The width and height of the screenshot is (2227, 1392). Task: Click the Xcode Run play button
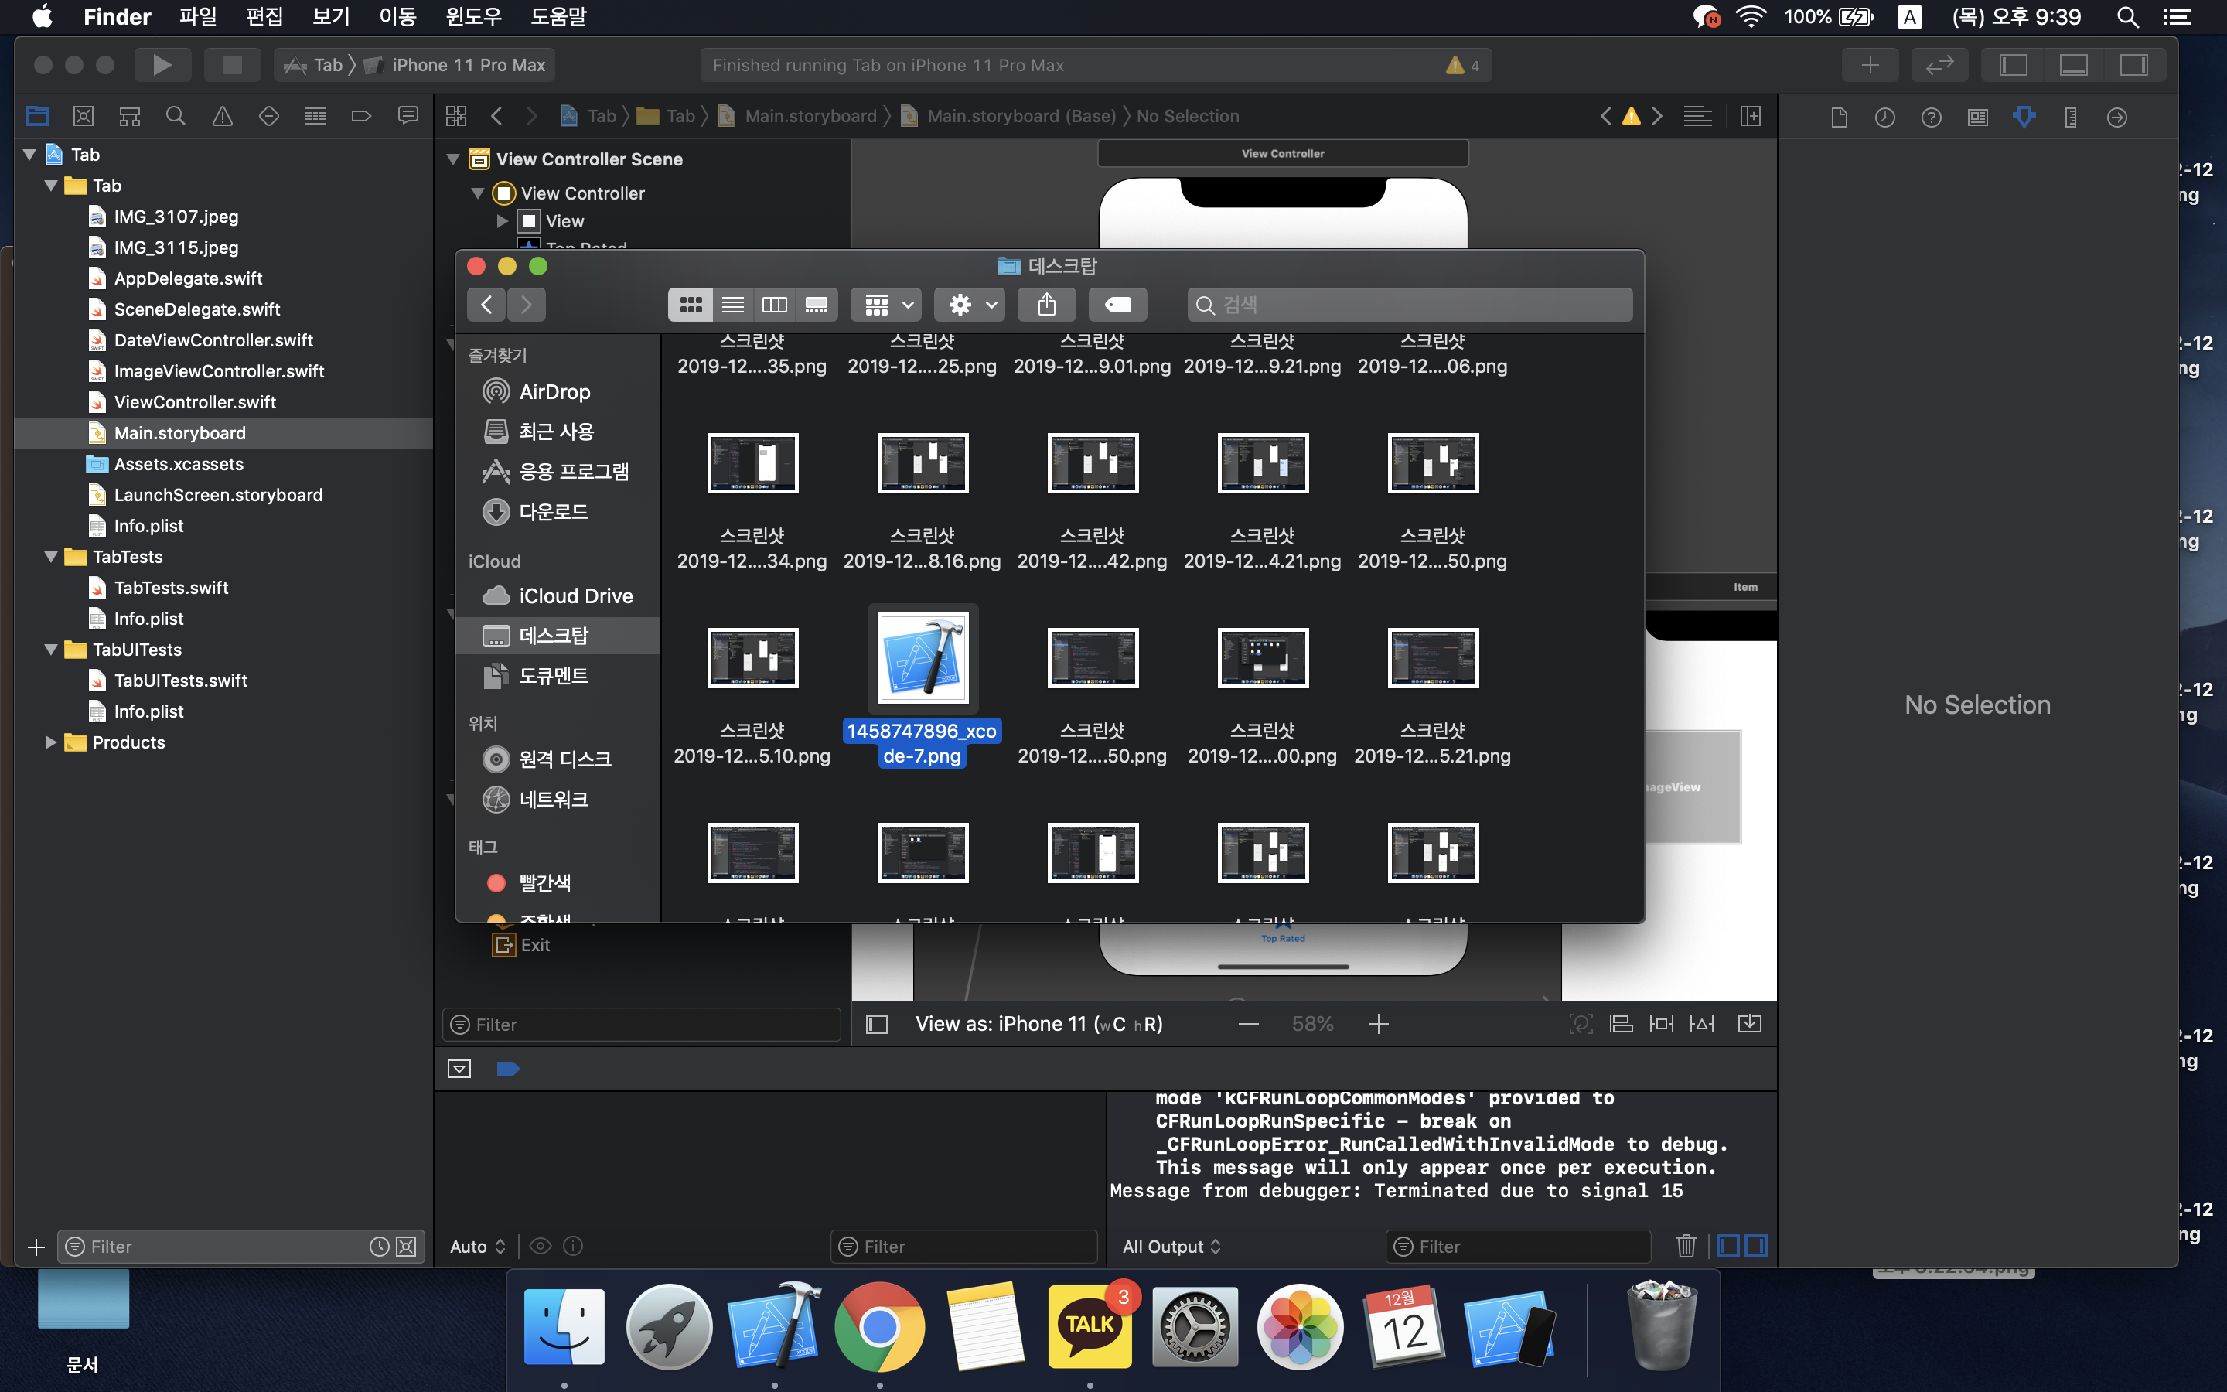[162, 64]
